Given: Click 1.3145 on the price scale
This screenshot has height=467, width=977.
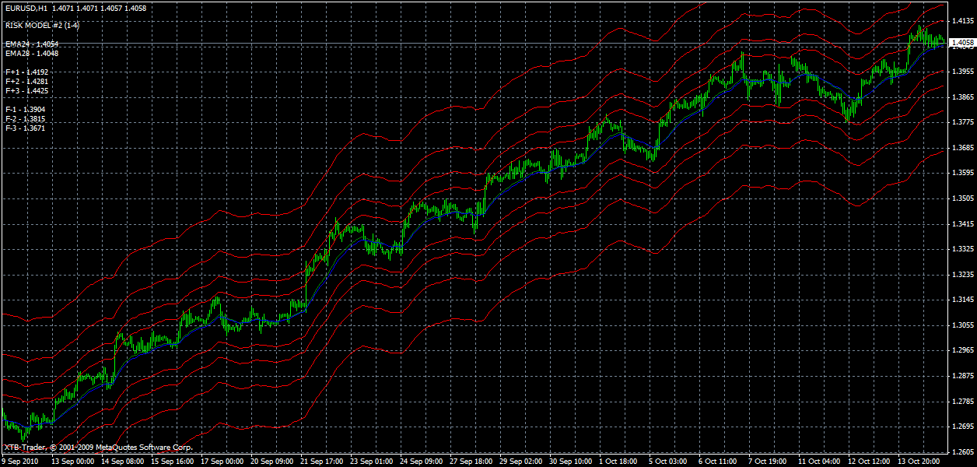Looking at the screenshot, I should point(963,300).
